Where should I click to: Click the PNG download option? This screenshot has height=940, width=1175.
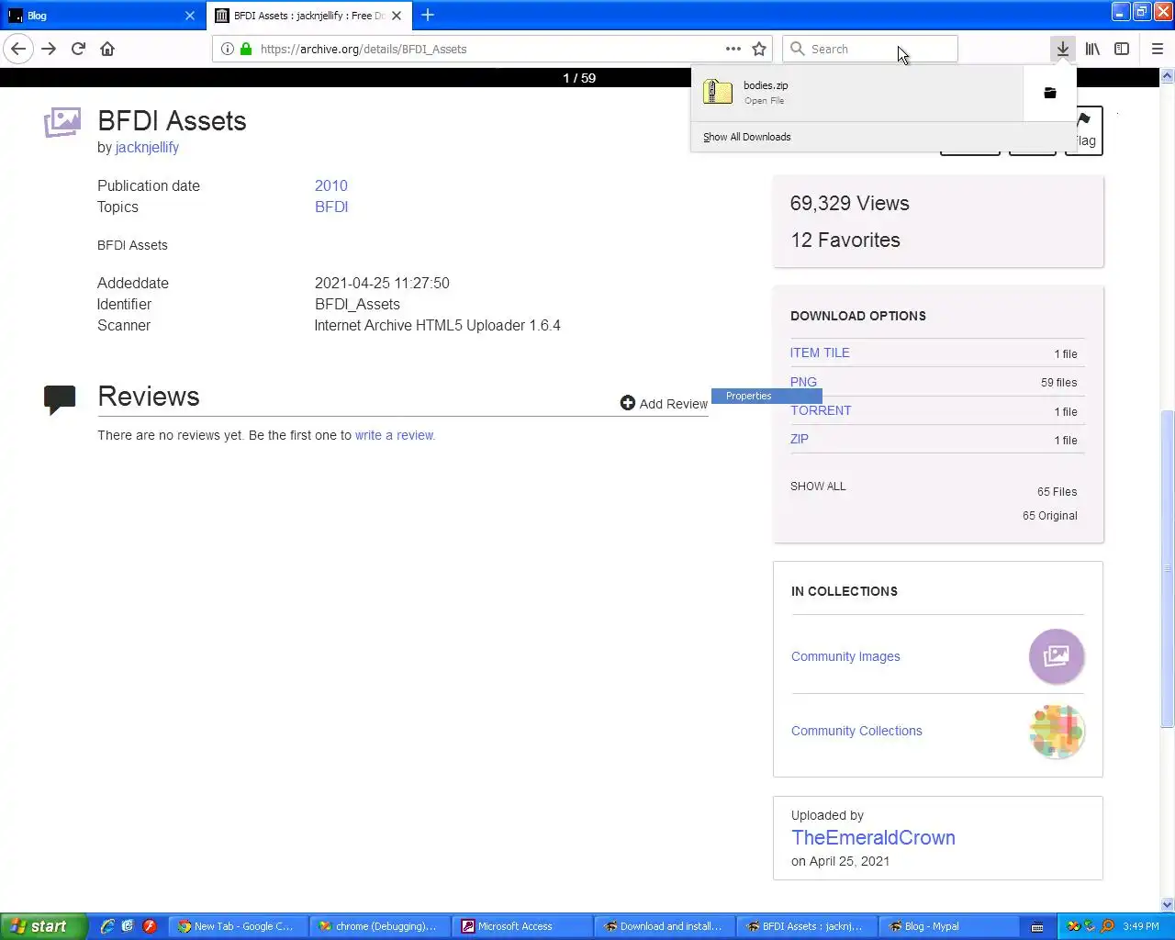pos(803,382)
